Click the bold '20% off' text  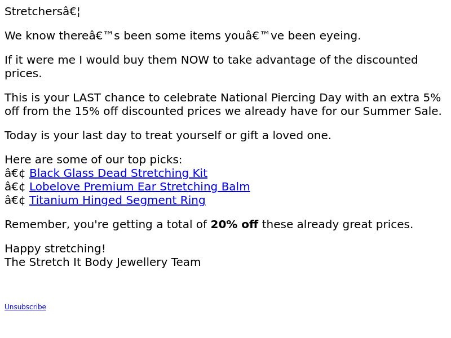pyautogui.click(x=235, y=224)
